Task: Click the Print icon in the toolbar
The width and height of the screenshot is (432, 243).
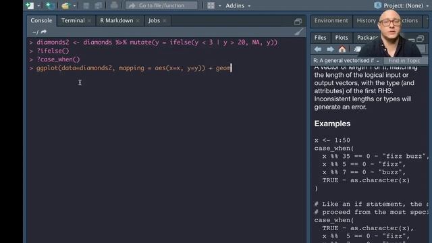Action: point(114,5)
